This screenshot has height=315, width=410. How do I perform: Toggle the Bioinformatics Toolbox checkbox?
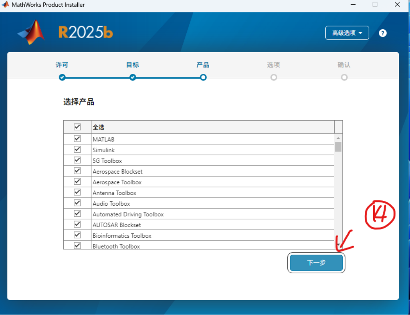(77, 235)
